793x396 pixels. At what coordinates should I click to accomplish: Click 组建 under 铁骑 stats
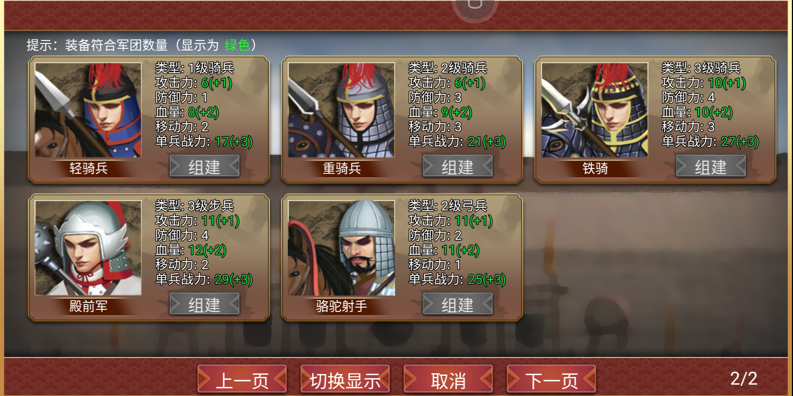pos(711,166)
